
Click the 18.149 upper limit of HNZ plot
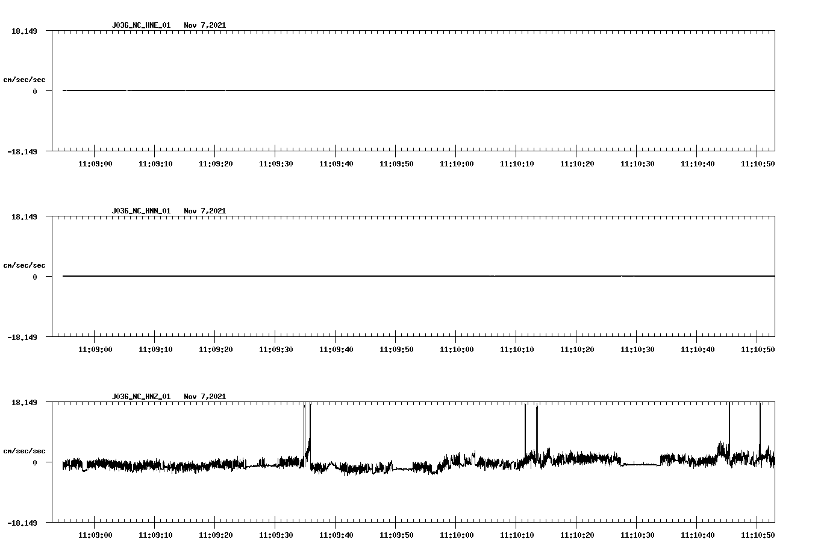pyautogui.click(x=24, y=402)
